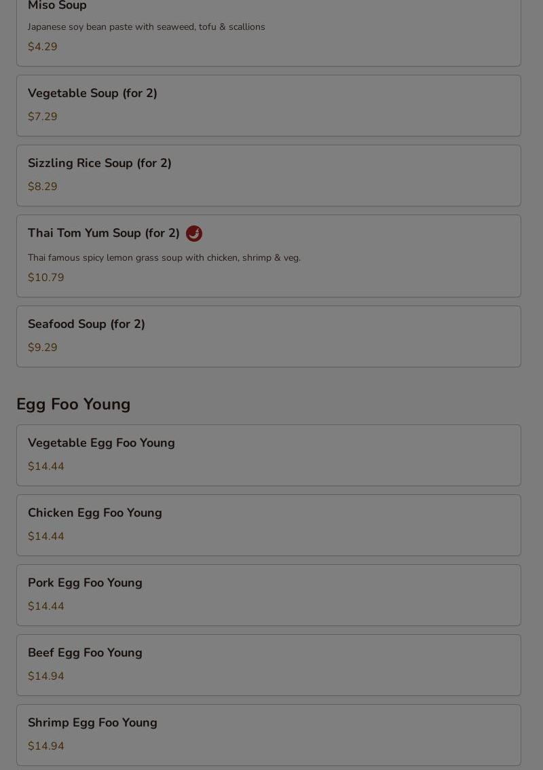Click the Thai lemon grass soup description
This screenshot has width=543, height=770.
pos(164,258)
